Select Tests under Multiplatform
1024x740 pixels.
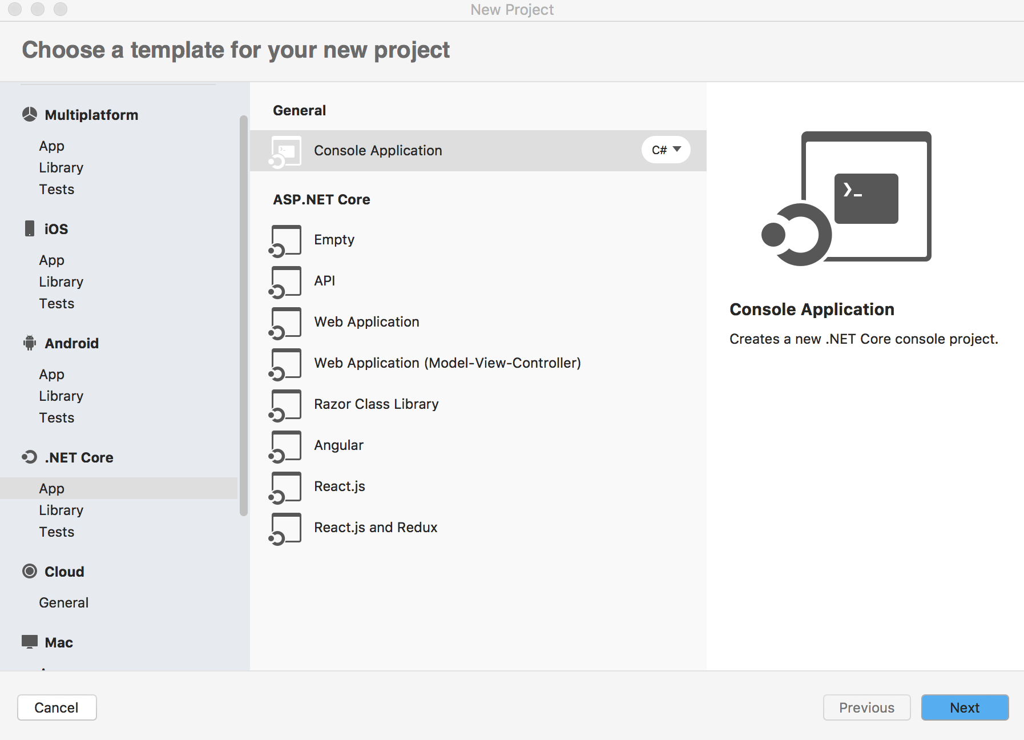tap(57, 189)
